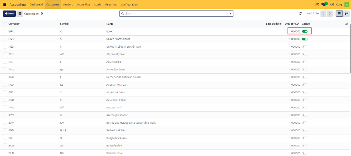This screenshot has height=156, width=351.
Task: Open the chat messages icon
Action: click(x=324, y=4)
